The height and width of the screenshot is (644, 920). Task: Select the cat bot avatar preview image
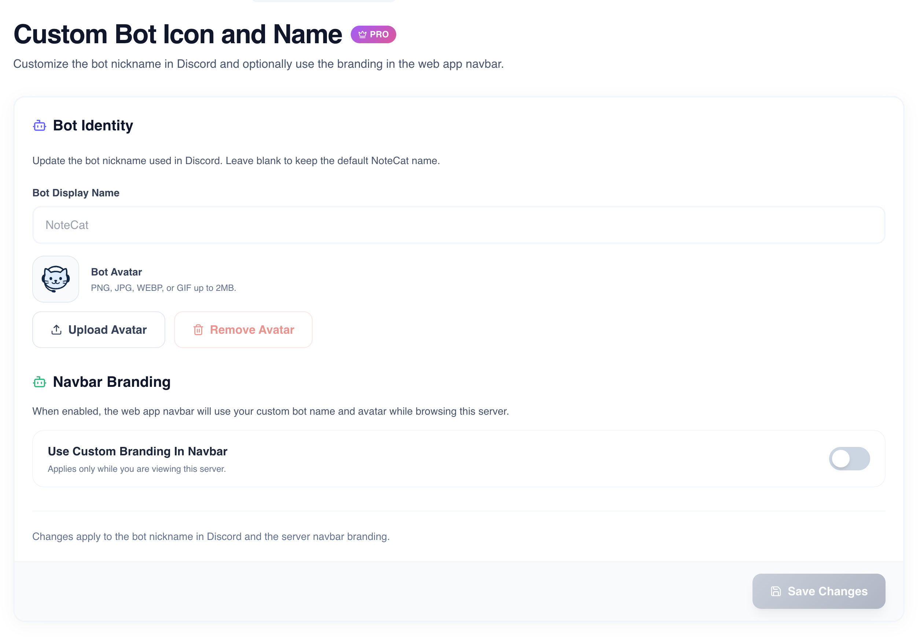56,279
